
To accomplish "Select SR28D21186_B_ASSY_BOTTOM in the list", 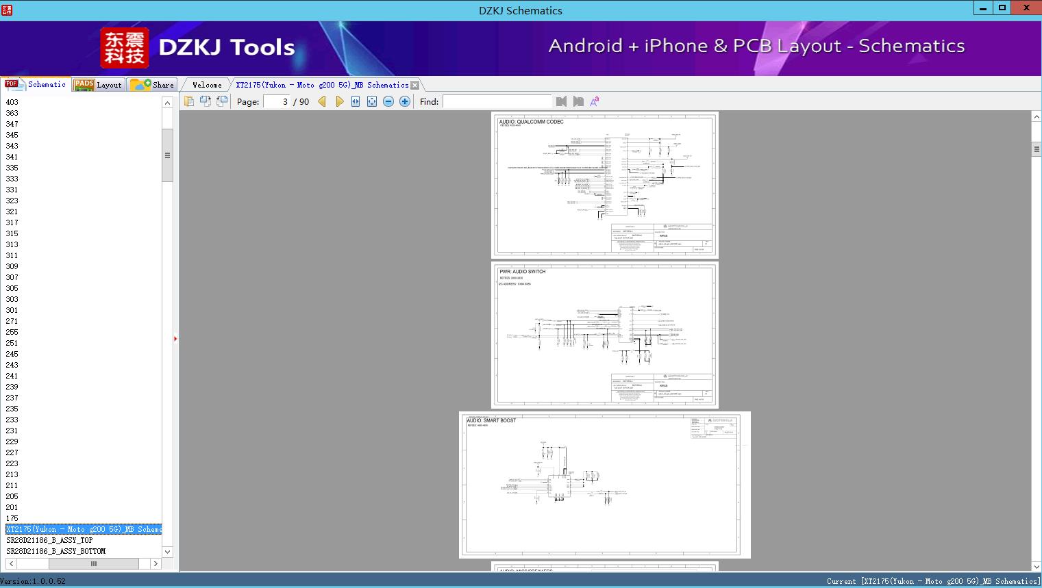I will point(56,551).
